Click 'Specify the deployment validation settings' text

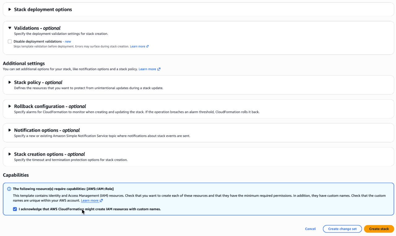point(61,34)
